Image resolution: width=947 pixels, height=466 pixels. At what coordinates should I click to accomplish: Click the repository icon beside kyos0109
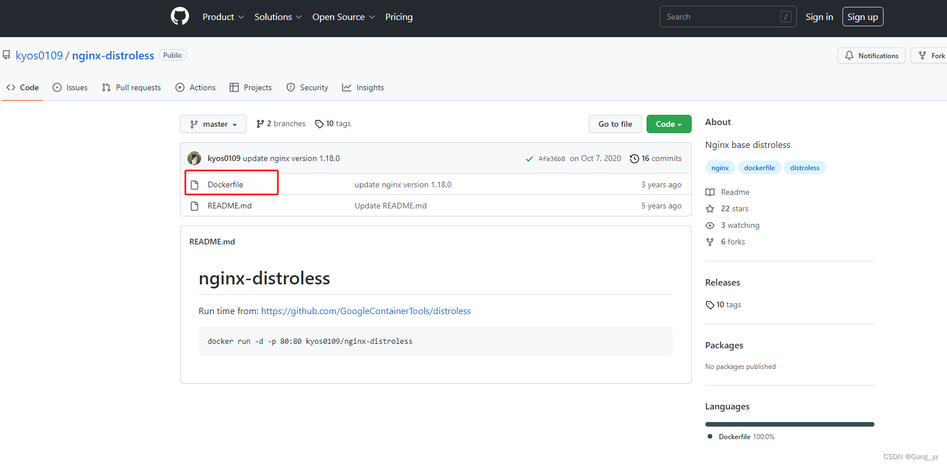pos(6,55)
